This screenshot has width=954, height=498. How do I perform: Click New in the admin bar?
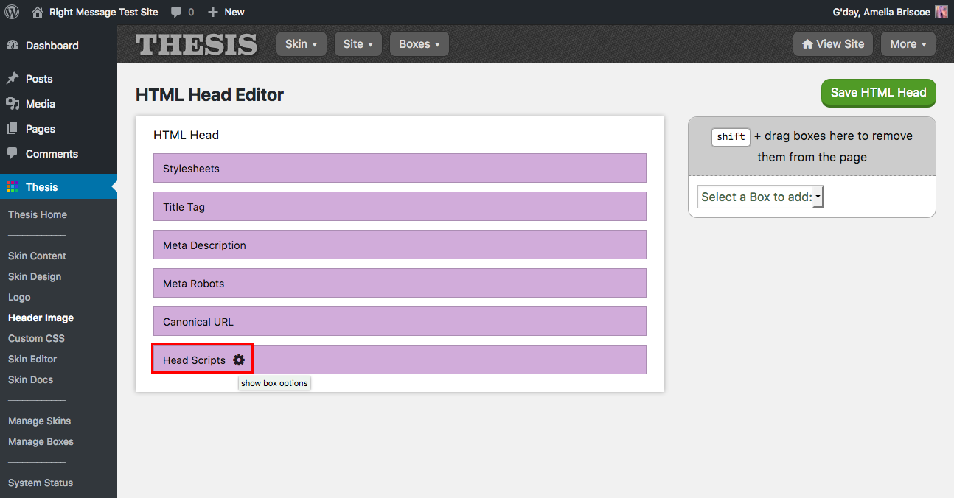(234, 12)
